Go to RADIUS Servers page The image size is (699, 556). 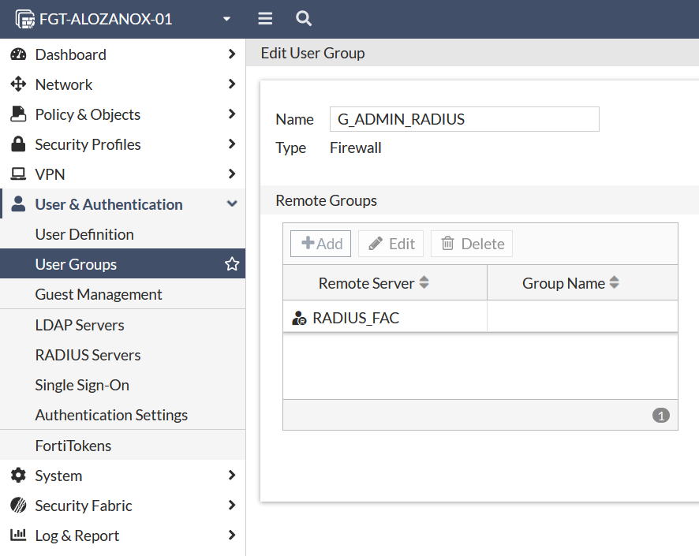pos(88,355)
